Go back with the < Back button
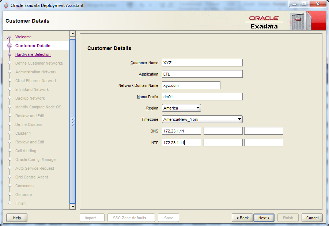329x227 pixels. (x=242, y=218)
